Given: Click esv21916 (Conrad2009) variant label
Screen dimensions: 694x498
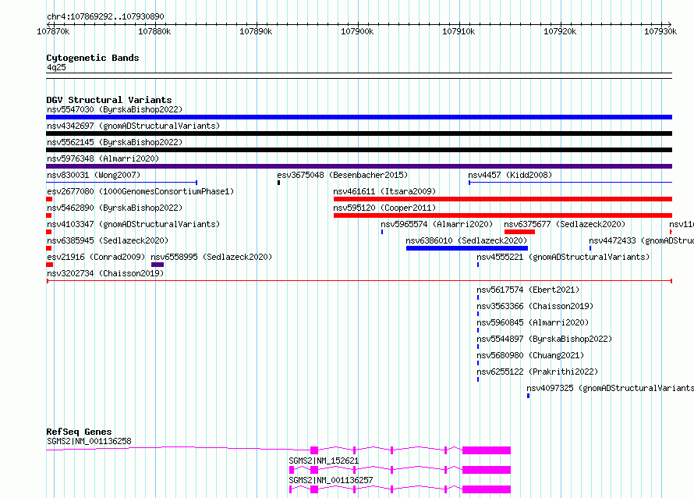Looking at the screenshot, I should (96, 257).
